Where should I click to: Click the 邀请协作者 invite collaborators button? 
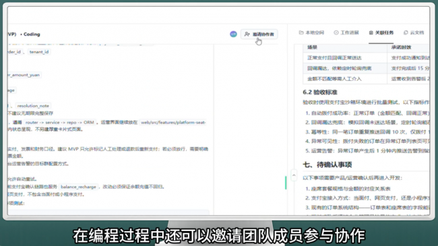(x=259, y=34)
